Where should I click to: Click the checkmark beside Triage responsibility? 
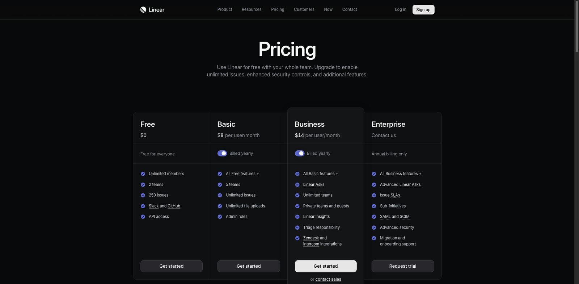click(x=297, y=227)
